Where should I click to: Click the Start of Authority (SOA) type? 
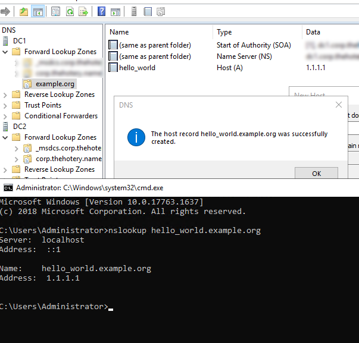point(254,45)
